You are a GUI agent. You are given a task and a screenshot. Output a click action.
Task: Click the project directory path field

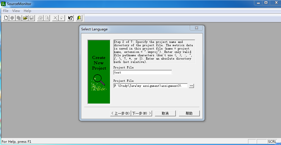(150, 86)
